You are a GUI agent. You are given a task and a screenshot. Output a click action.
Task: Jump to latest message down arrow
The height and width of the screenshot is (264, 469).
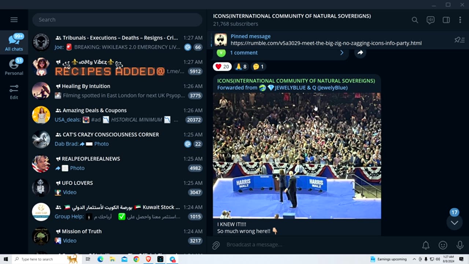(x=454, y=223)
